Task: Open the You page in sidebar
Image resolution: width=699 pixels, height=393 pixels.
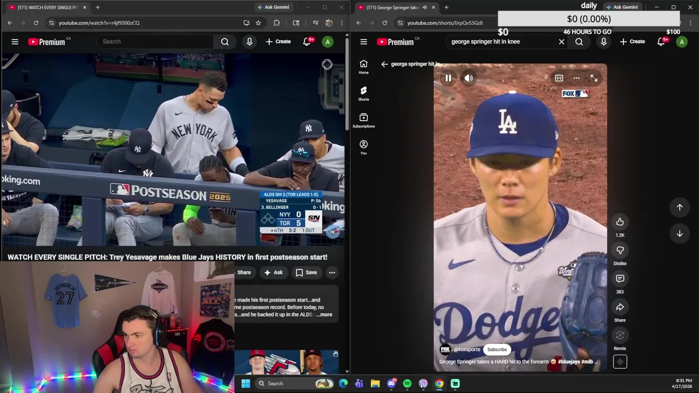Action: tap(364, 147)
